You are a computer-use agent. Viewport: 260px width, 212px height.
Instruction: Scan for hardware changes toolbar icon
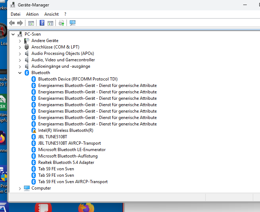point(73,23)
